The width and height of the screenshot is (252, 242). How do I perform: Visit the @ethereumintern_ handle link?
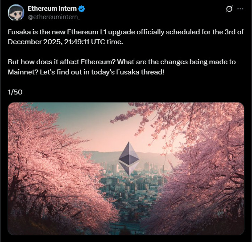(54, 17)
